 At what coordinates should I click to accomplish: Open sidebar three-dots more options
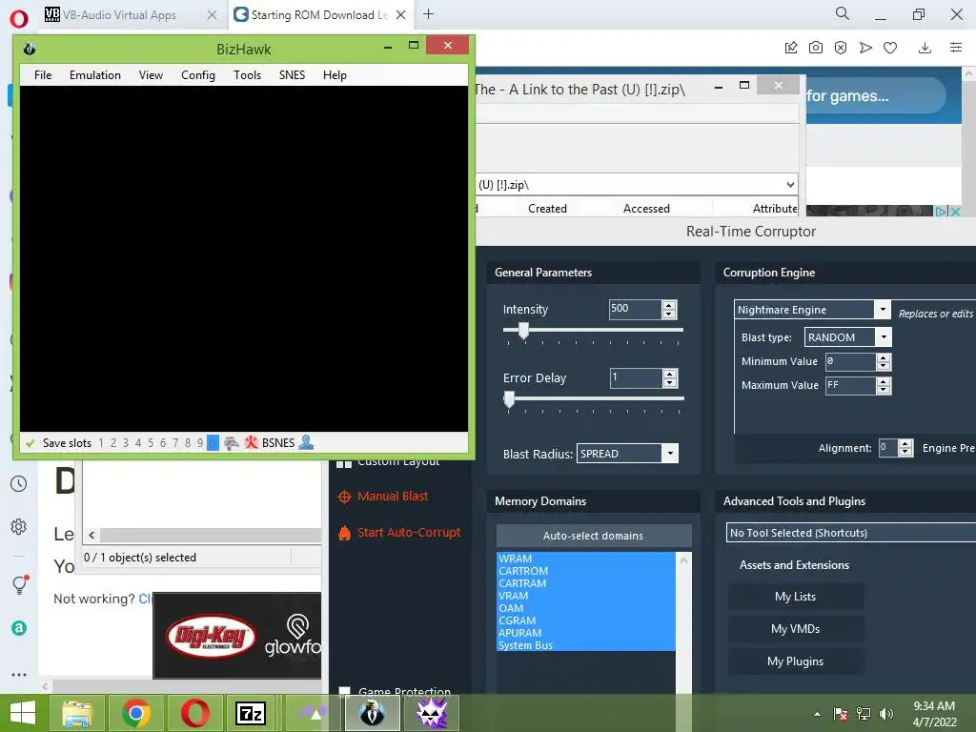pyautogui.click(x=19, y=674)
